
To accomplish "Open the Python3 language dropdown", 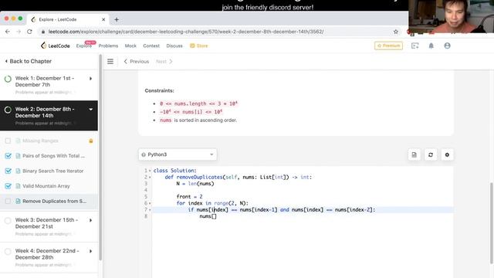I will [x=178, y=154].
